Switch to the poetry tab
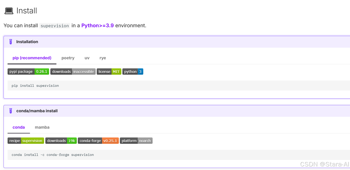 point(68,58)
